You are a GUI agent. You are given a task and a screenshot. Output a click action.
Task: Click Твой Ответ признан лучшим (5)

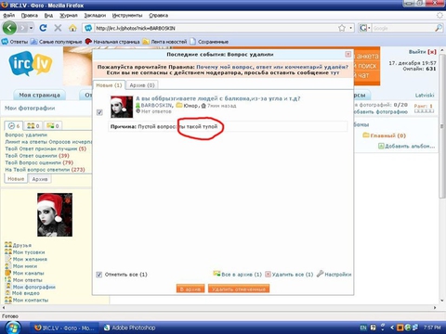click(x=46, y=148)
